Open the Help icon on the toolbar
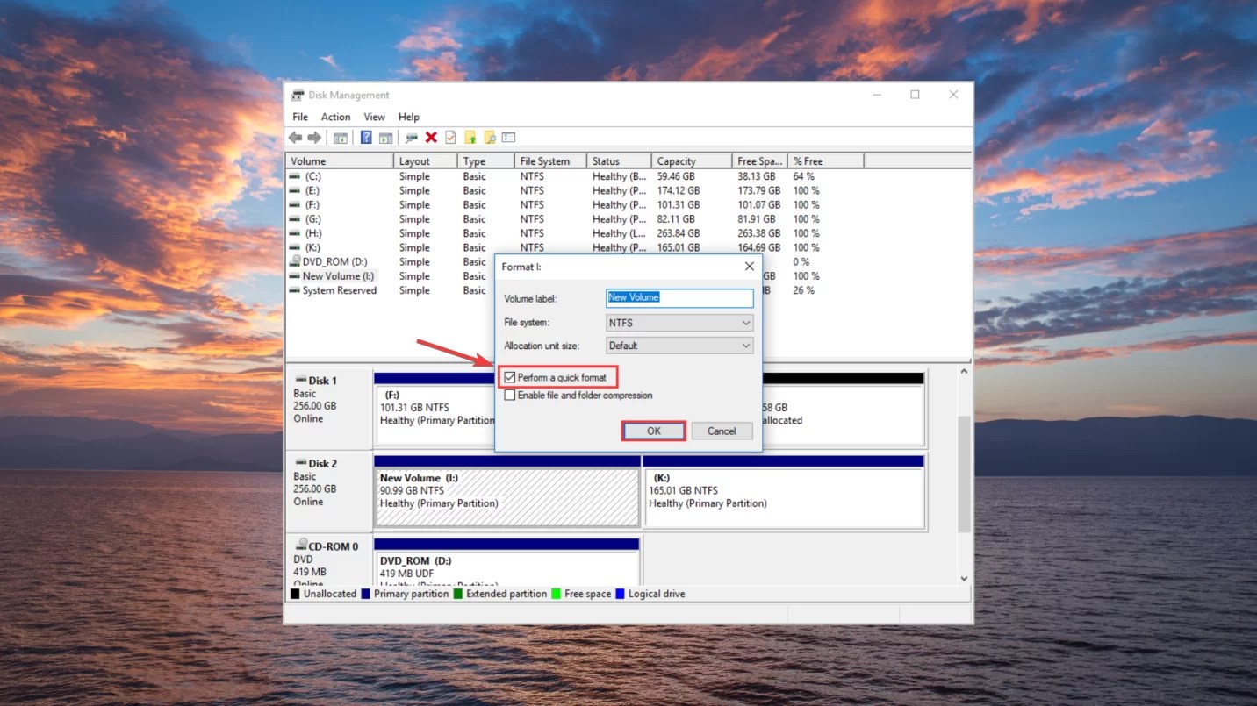The width and height of the screenshot is (1257, 706). click(x=366, y=137)
